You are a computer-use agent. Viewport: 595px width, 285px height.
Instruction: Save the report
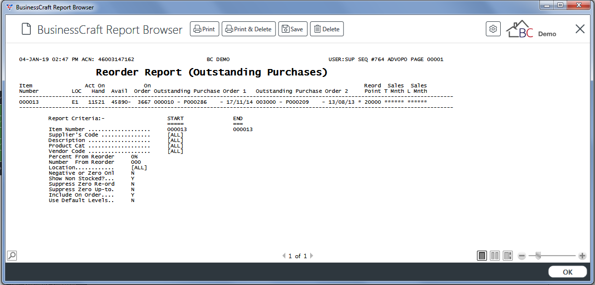(x=293, y=29)
